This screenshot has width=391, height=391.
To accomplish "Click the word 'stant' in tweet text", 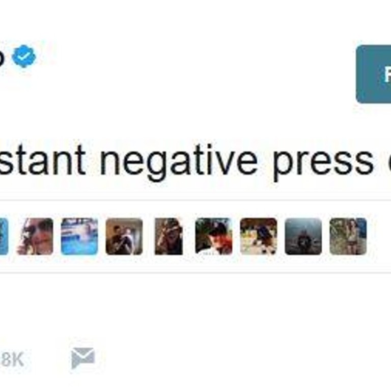I will 42,159.
